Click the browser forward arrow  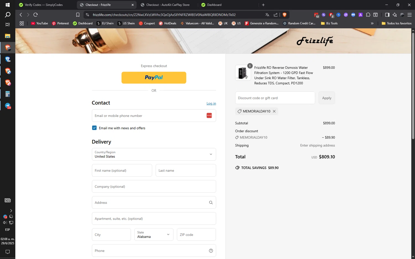tap(28, 15)
